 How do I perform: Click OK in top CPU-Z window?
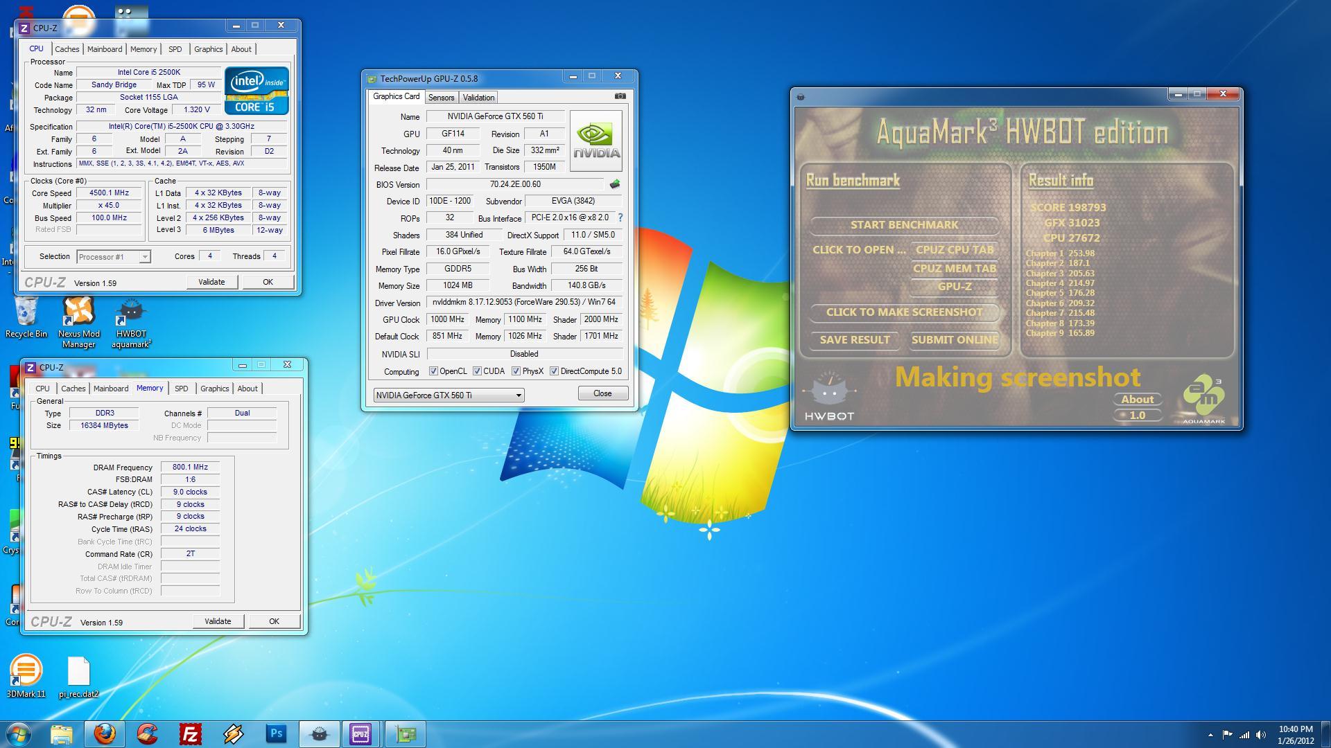268,282
